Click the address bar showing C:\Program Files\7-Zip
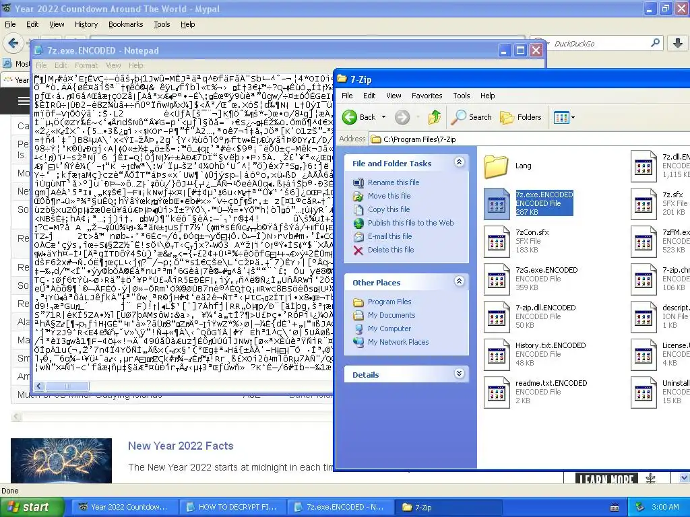The height and width of the screenshot is (517, 690). click(x=528, y=139)
